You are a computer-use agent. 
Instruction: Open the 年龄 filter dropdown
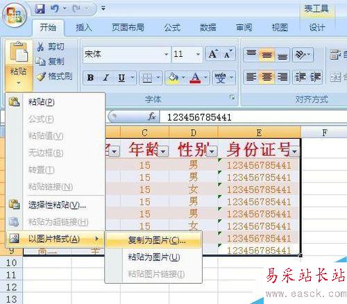point(163,151)
